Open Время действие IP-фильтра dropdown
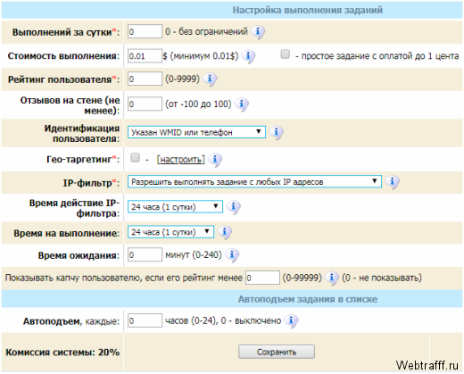Viewport: 464px width, 374px height. click(x=175, y=207)
